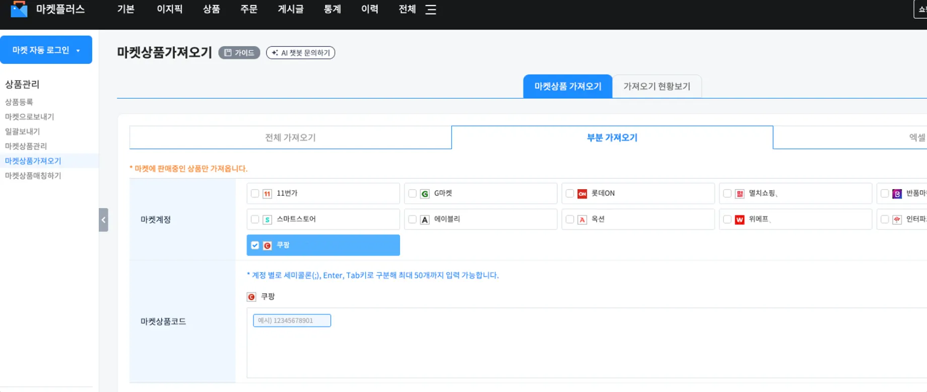The image size is (927, 392).
Task: Enable the G마켓 checkbox
Action: (x=412, y=194)
